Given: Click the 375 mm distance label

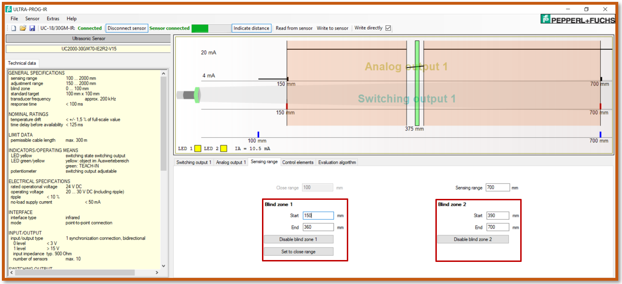Looking at the screenshot, I should click(x=415, y=129).
